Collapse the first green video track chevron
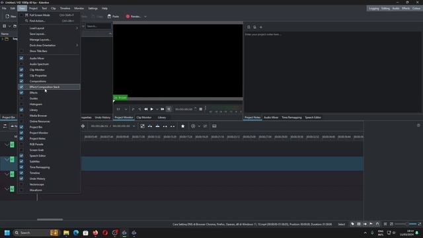 [7, 145]
